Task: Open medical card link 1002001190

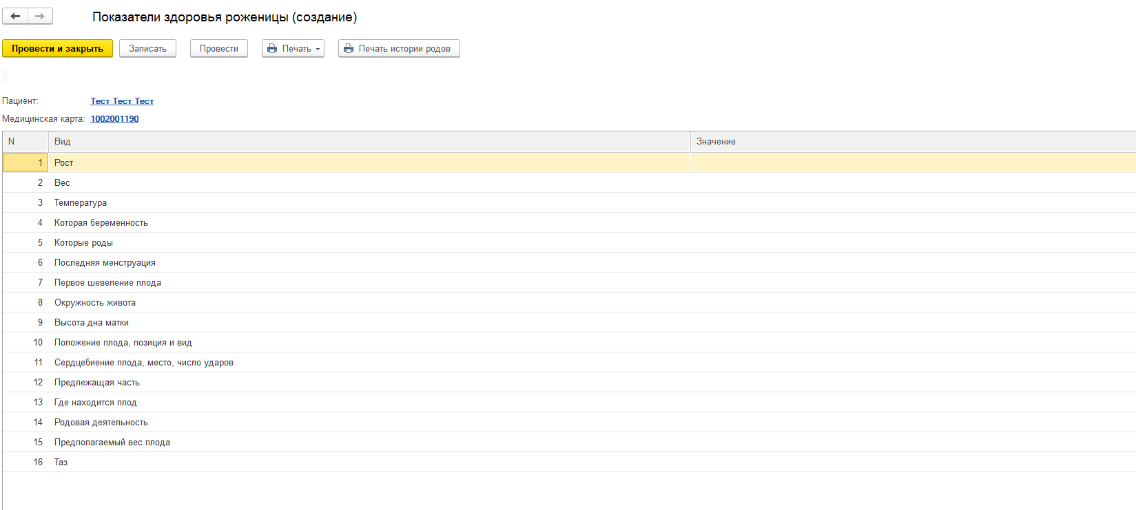Action: pos(114,119)
